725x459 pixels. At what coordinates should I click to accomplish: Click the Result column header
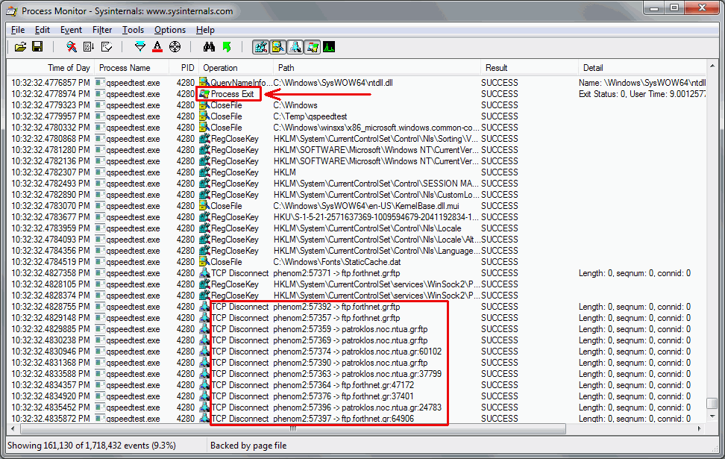(530, 68)
